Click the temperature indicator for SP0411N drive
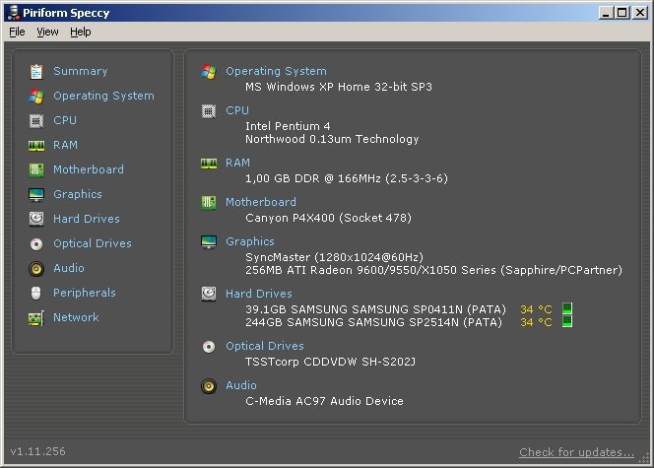Screen dimensions: 654x468 click(x=566, y=309)
